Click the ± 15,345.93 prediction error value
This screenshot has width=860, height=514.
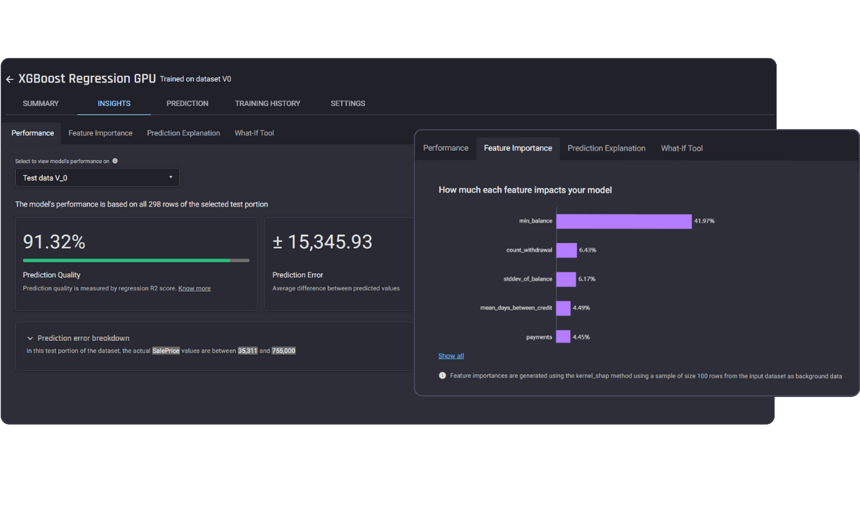[322, 241]
